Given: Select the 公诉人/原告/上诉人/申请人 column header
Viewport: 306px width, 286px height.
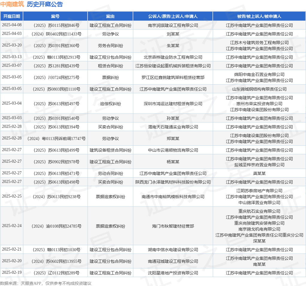Looking at the screenshot, I should pos(173,16).
